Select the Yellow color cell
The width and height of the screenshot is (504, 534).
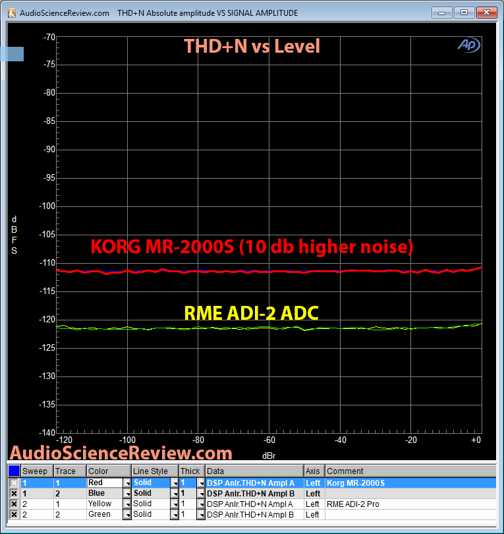105,504
